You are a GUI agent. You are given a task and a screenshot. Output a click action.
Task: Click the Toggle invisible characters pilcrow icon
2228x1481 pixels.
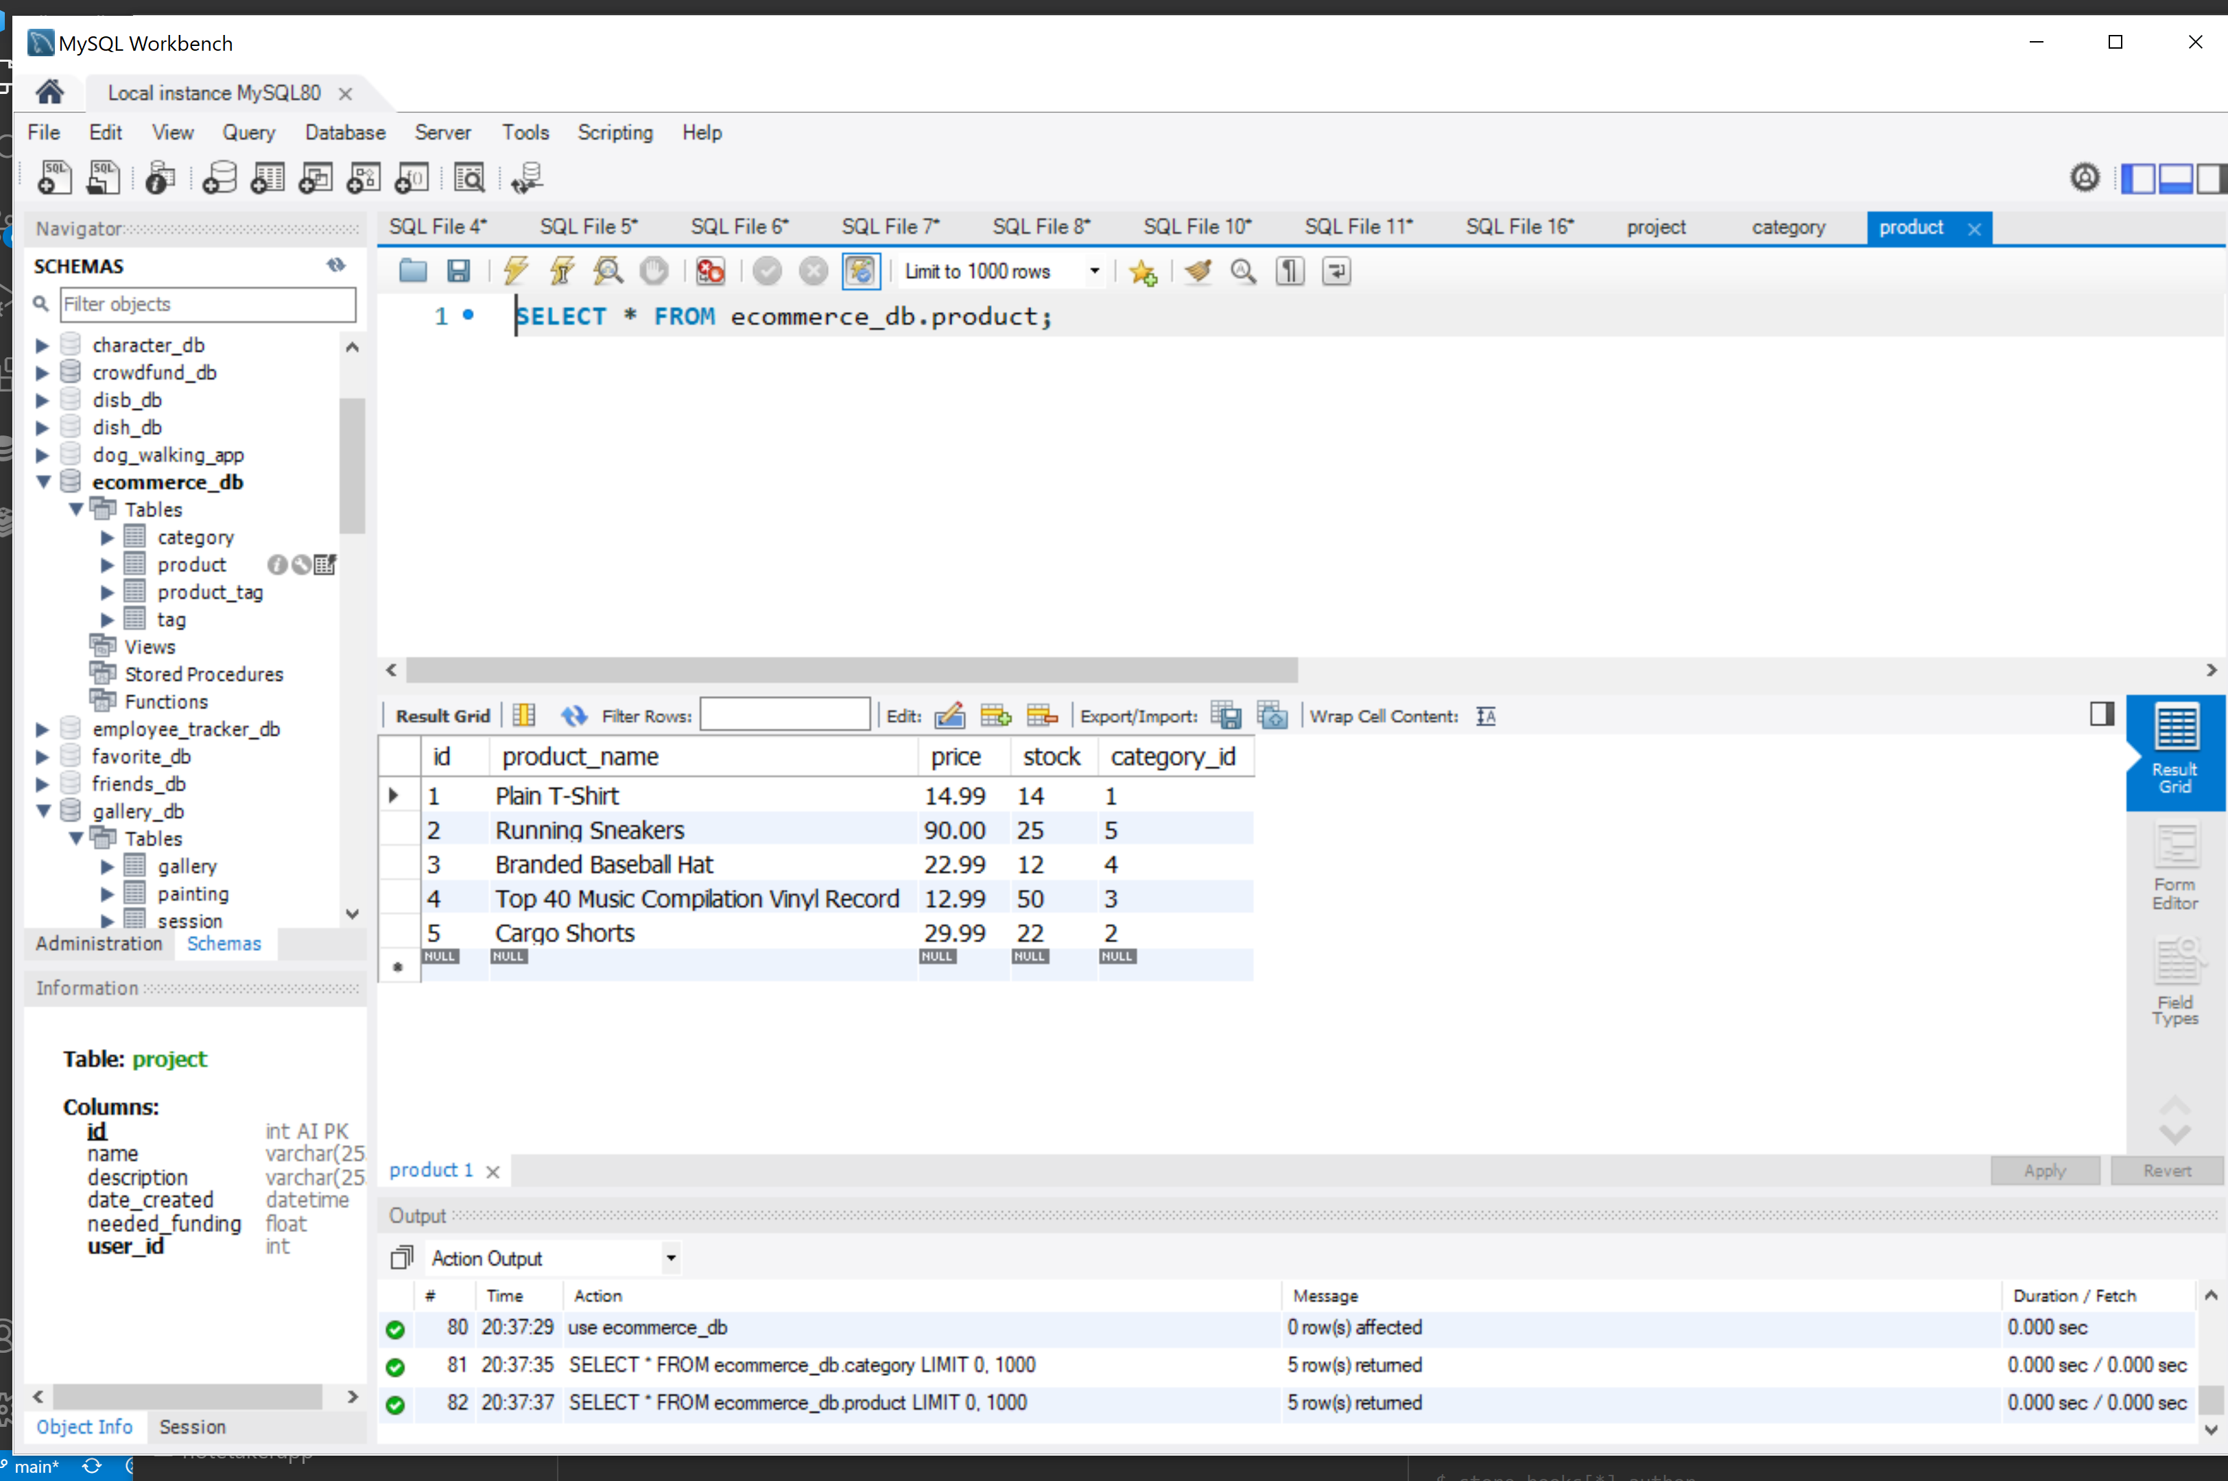pyautogui.click(x=1290, y=271)
